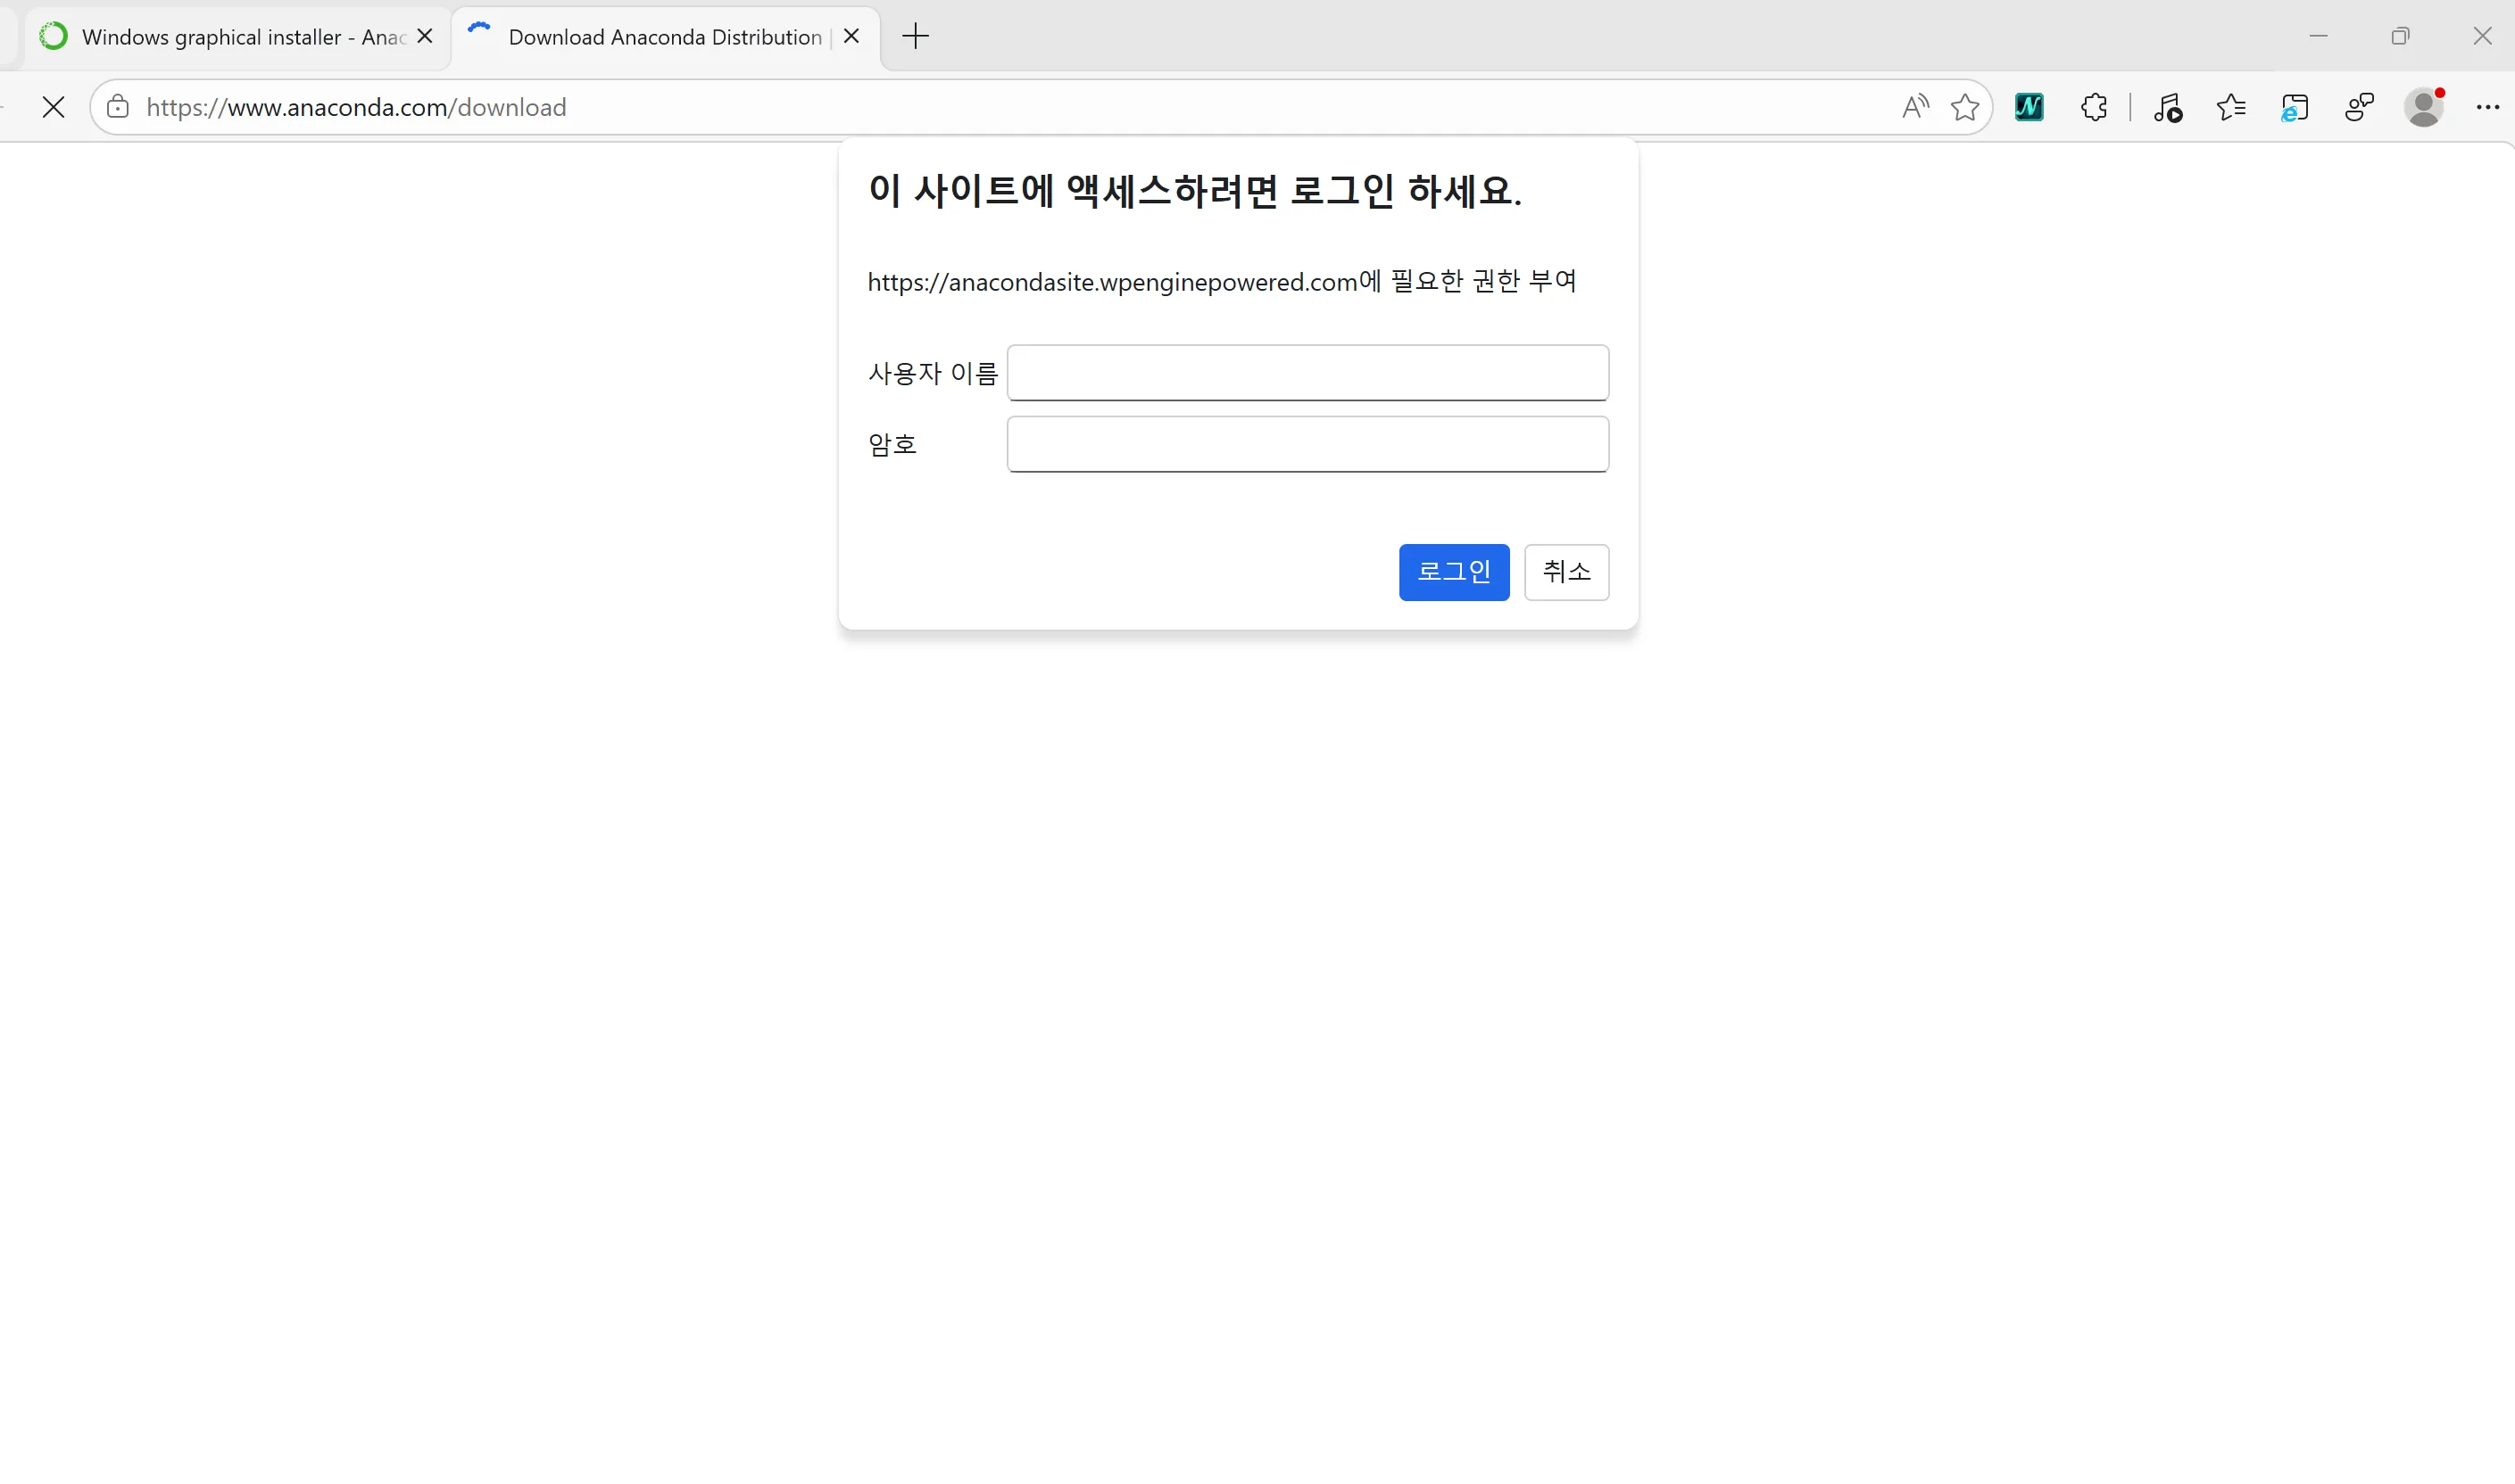Screen dimensions: 2515x1484
Task: Open the Settings and more ellipsis menu
Action: 2489,107
